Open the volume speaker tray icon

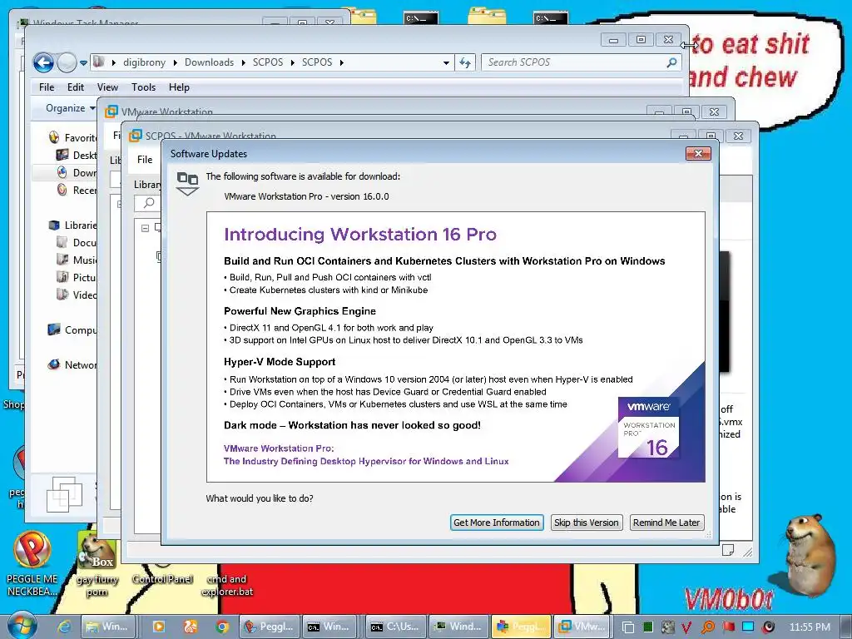pos(768,627)
